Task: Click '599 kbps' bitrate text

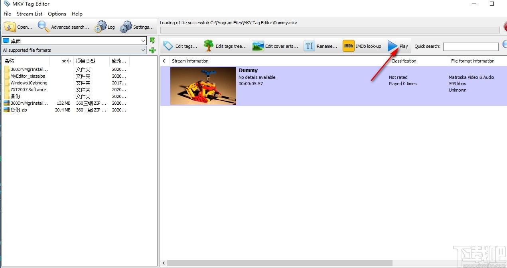Action: tap(458, 84)
